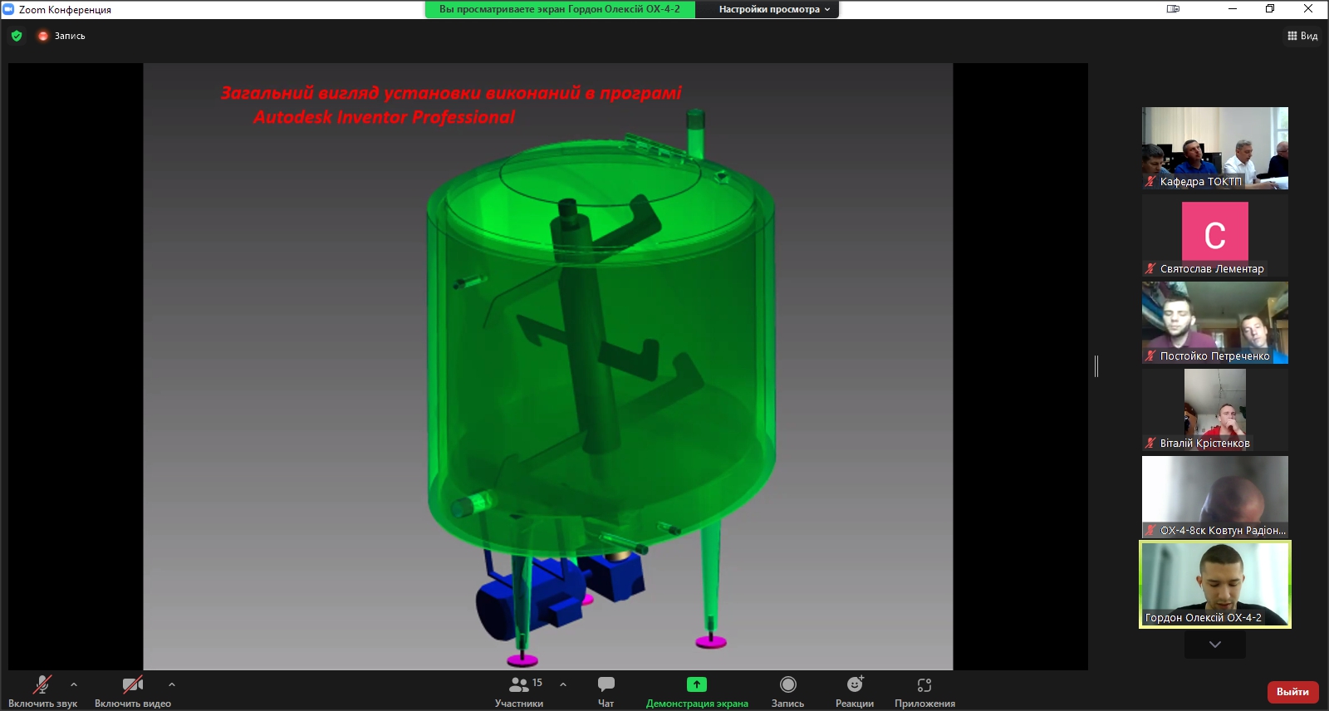Open the Participants panel icon

click(x=519, y=685)
